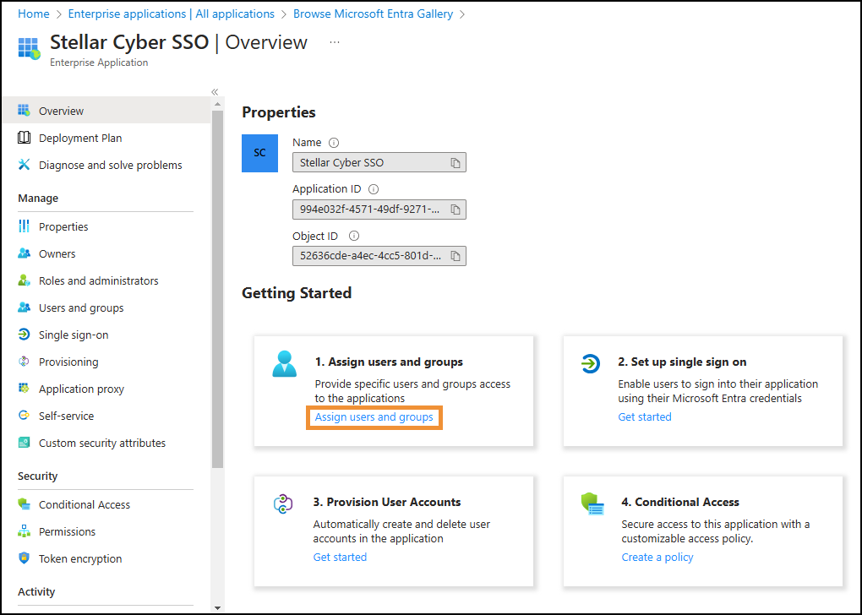Image resolution: width=862 pixels, height=615 pixels.
Task: Go to Users and groups menu item
Action: [81, 307]
